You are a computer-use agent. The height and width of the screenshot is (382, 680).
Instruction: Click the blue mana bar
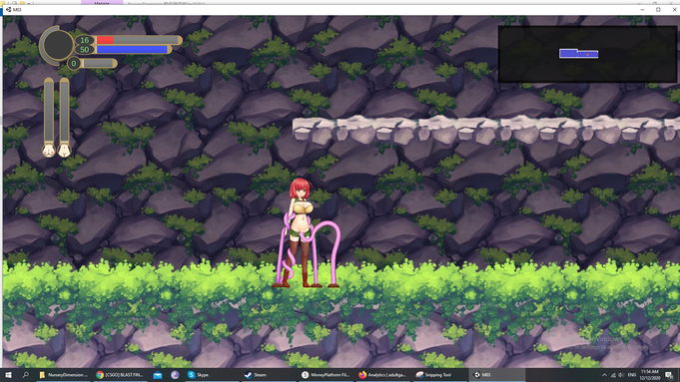[132, 50]
